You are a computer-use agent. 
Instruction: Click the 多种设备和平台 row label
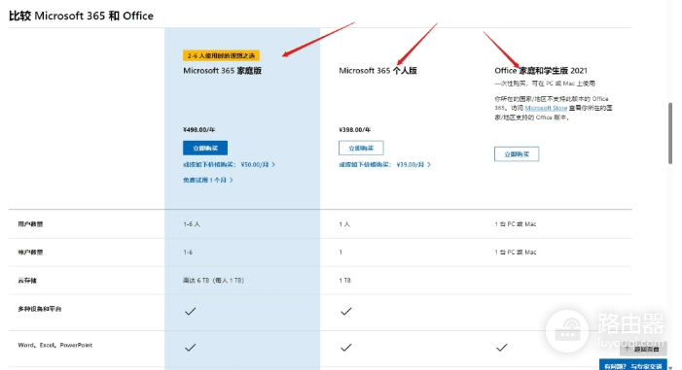tap(40, 309)
